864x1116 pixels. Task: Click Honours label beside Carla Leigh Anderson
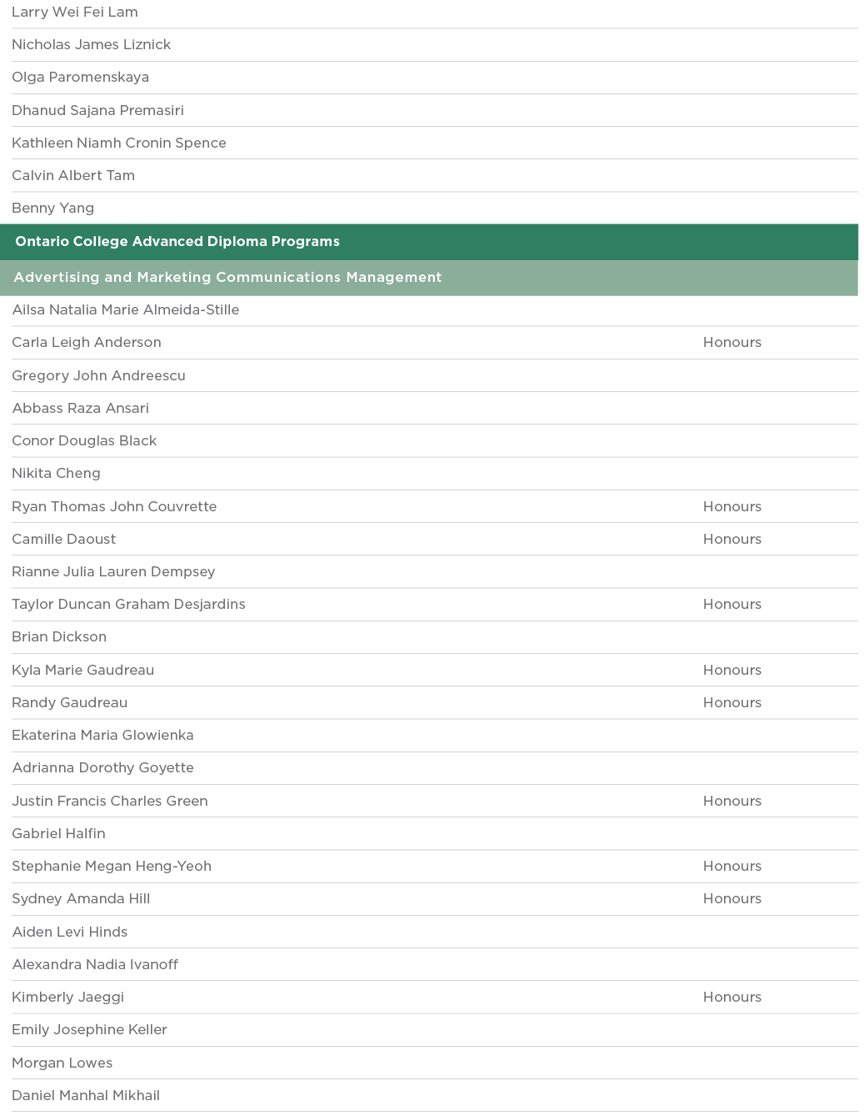point(732,343)
